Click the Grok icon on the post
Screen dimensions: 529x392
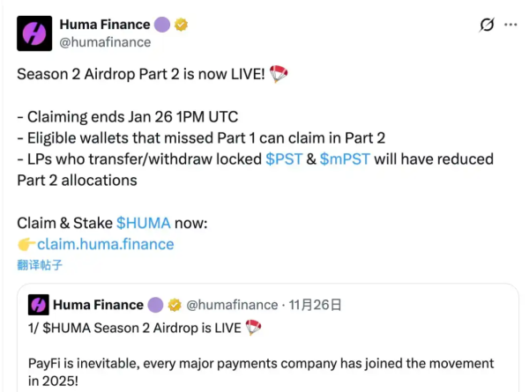click(486, 25)
